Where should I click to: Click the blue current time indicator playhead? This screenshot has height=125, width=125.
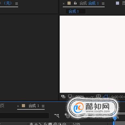[115, 118]
